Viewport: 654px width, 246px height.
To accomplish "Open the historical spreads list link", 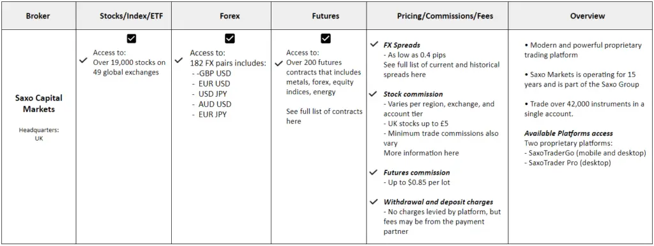I will [x=441, y=69].
